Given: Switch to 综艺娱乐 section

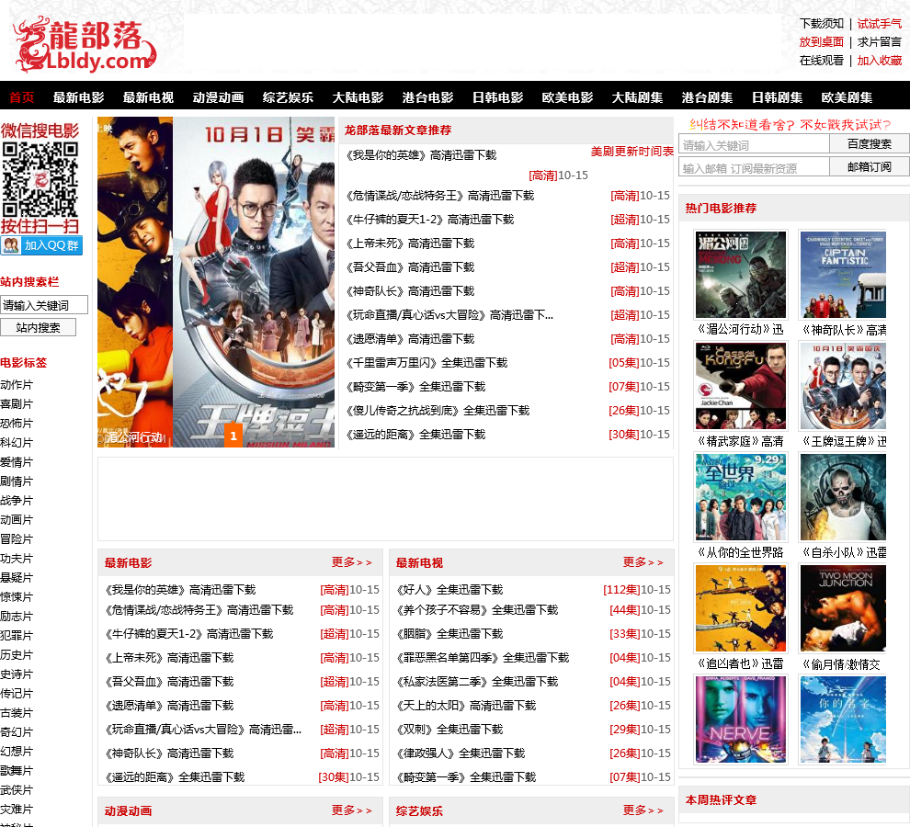Looking at the screenshot, I should coord(288,97).
